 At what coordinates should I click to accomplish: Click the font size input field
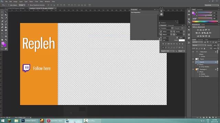pos(166,32)
